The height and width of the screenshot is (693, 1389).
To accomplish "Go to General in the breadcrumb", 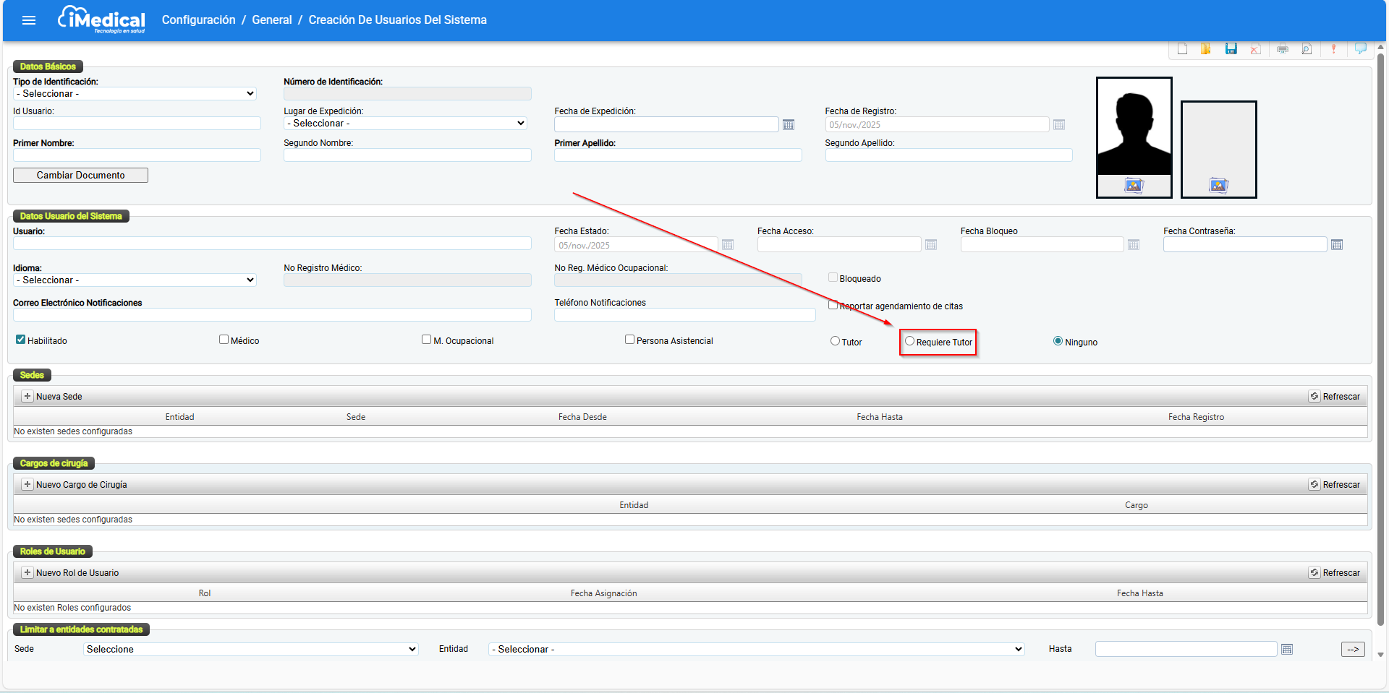I will (271, 20).
